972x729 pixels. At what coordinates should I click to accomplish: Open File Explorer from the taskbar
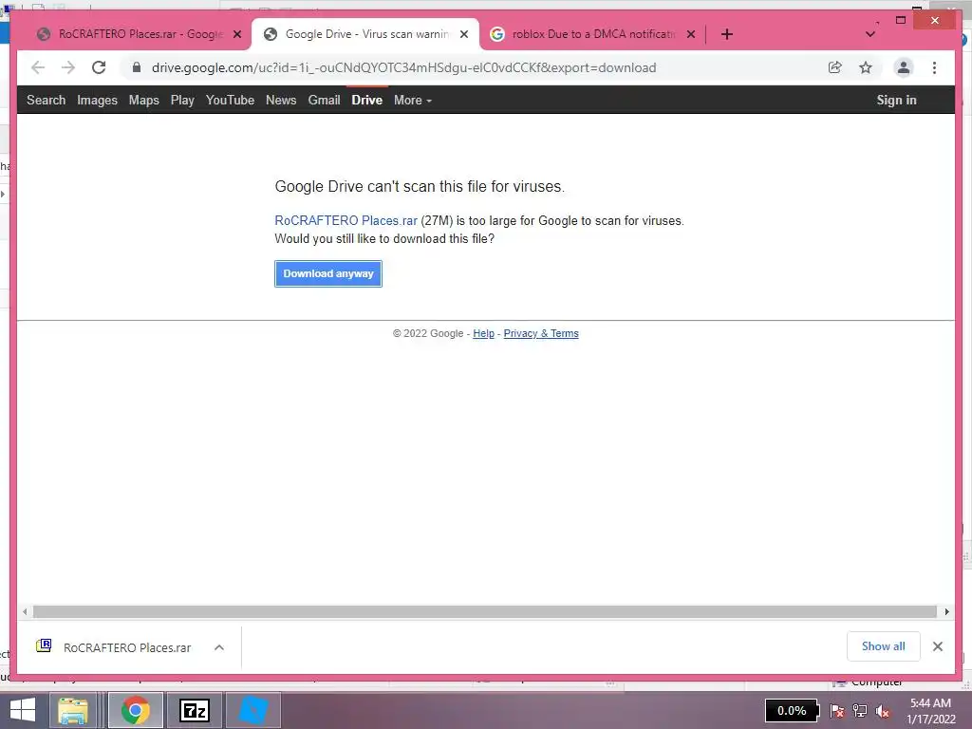pyautogui.click(x=73, y=710)
